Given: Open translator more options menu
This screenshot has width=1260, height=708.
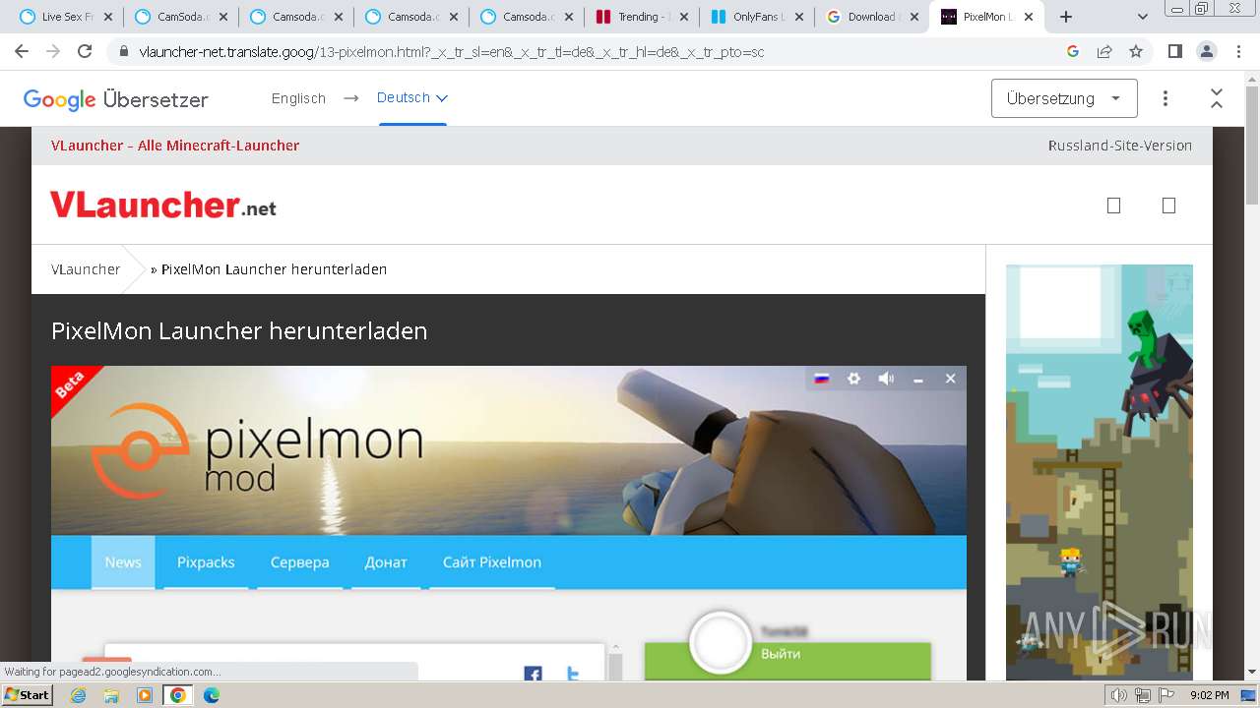Looking at the screenshot, I should pos(1165,98).
